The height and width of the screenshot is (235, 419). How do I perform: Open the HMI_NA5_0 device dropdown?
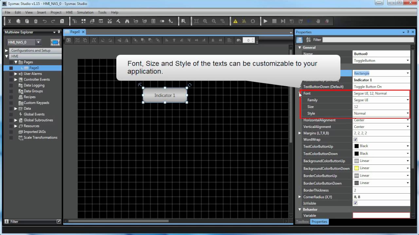coord(38,42)
